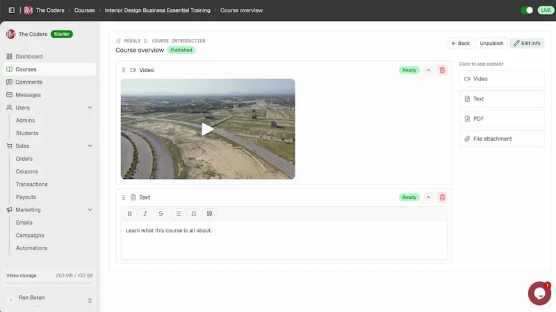The image size is (556, 312).
Task: Collapse the Video block chevron
Action: tap(428, 70)
